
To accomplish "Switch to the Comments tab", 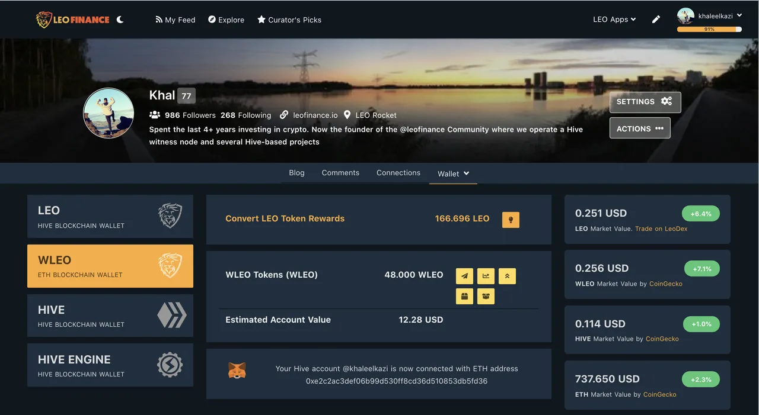I will coord(340,173).
